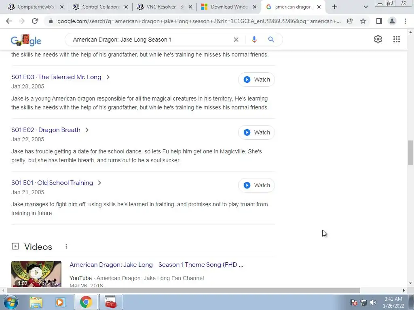Open network status tray icon

363,302
